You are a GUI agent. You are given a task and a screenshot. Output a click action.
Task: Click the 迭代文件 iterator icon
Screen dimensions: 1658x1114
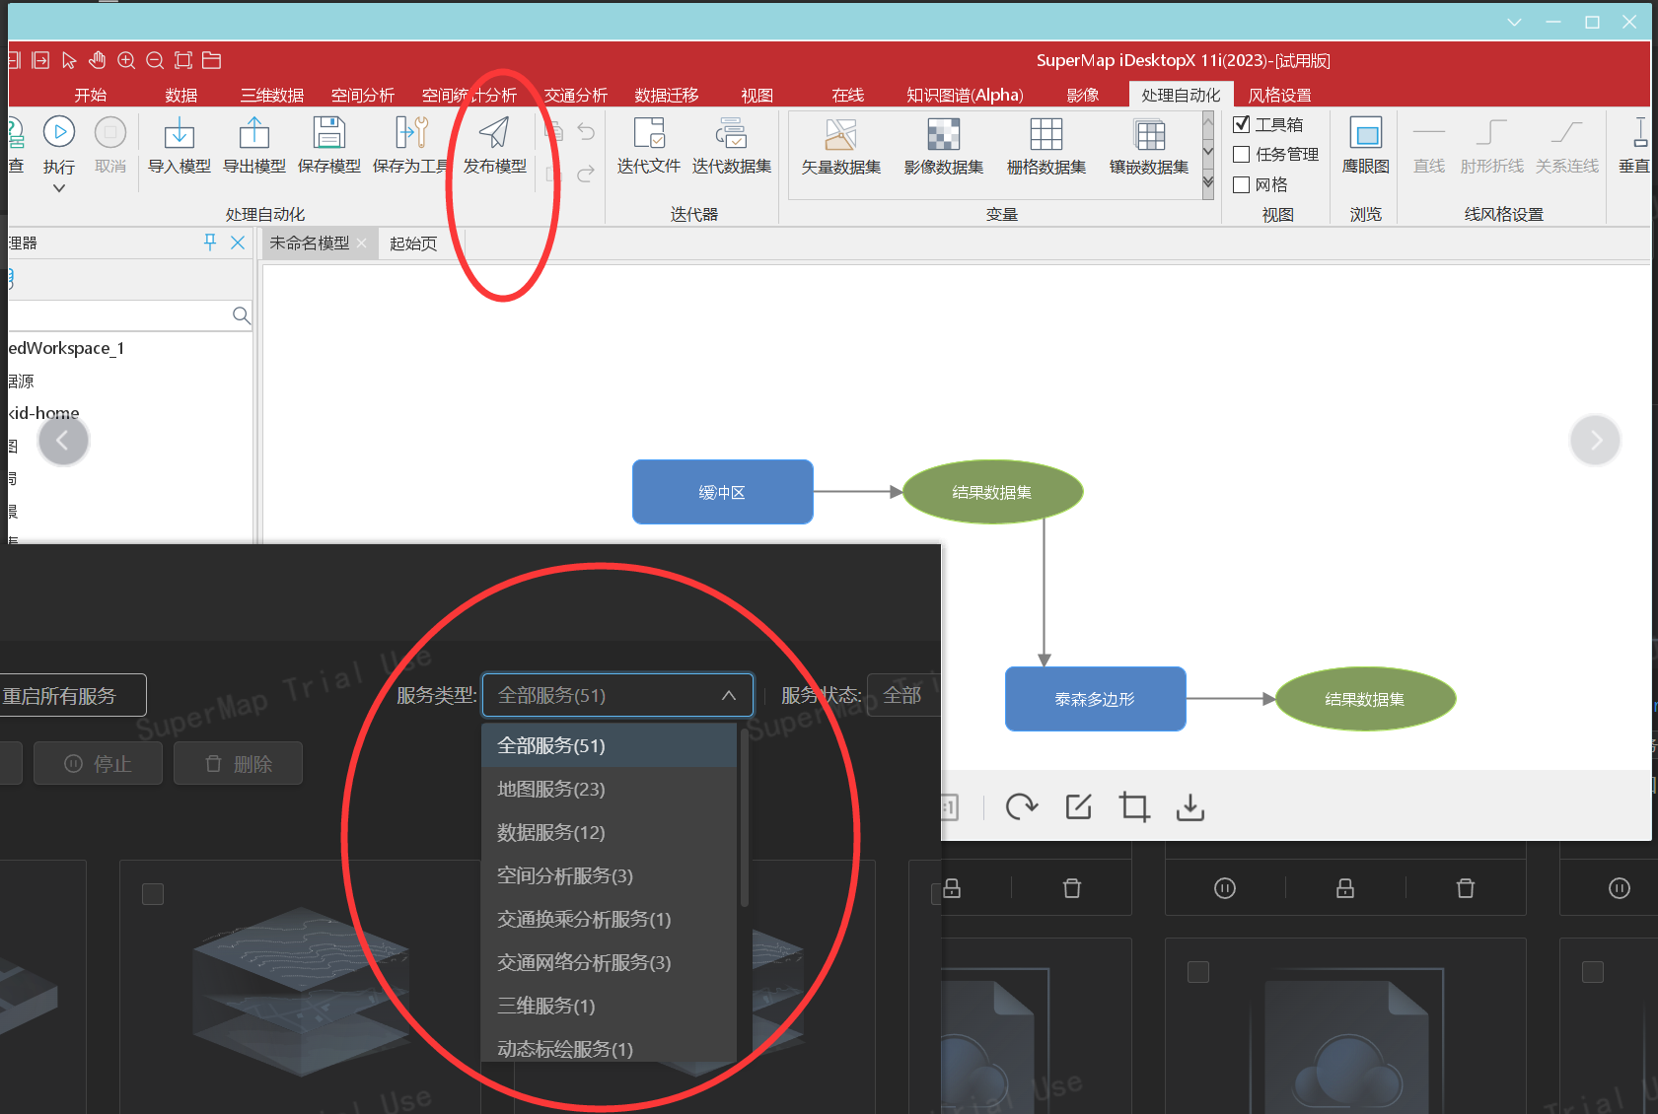tap(649, 132)
